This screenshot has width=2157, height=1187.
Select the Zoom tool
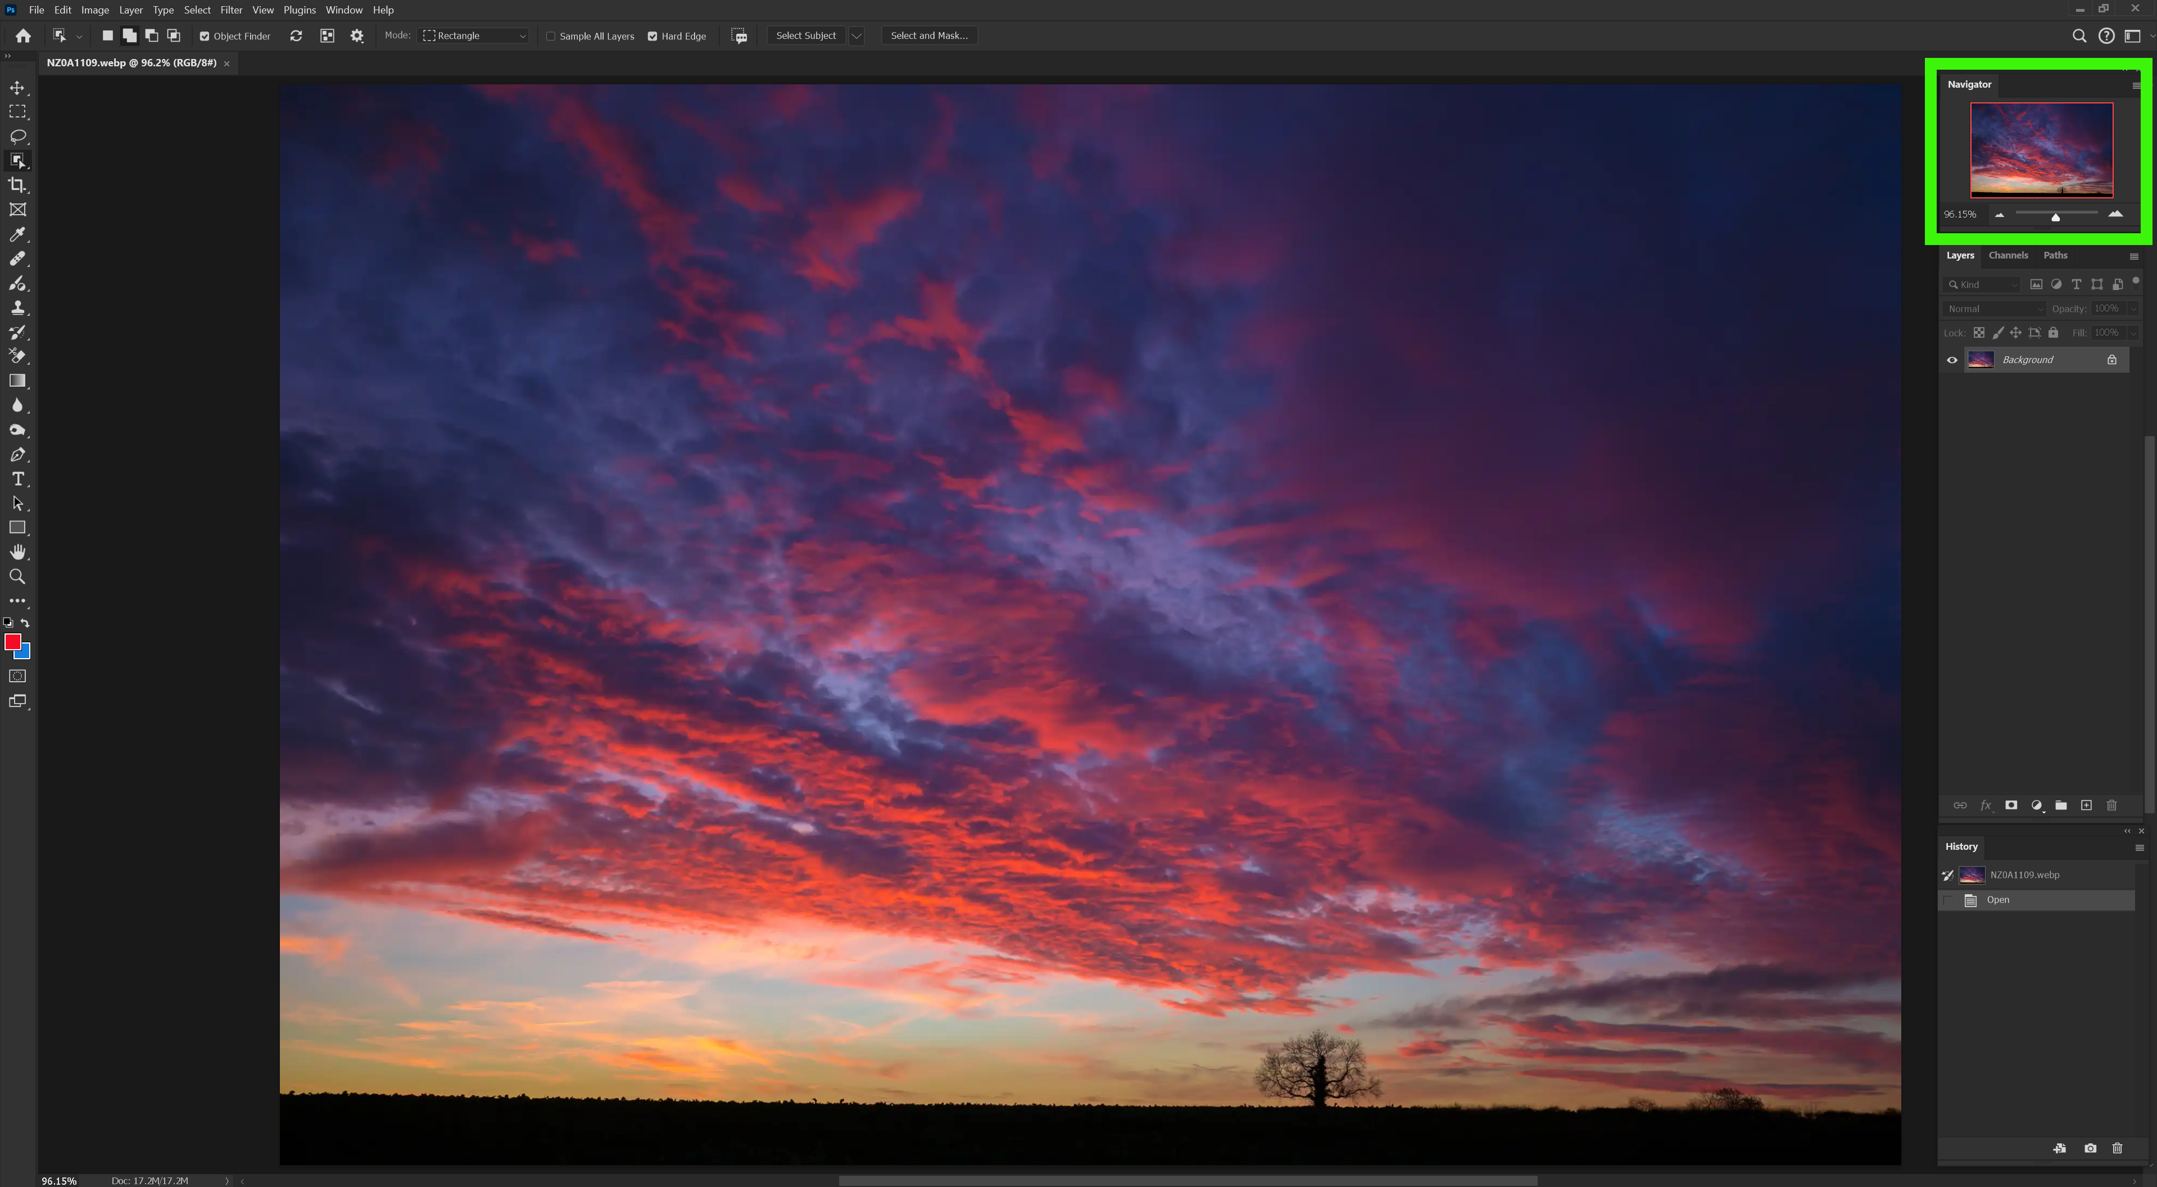[17, 576]
